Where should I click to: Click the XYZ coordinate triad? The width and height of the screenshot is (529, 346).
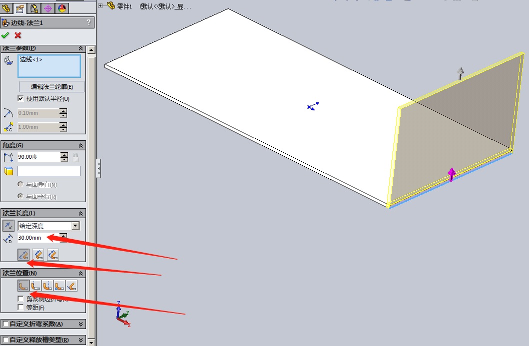[x=123, y=315]
